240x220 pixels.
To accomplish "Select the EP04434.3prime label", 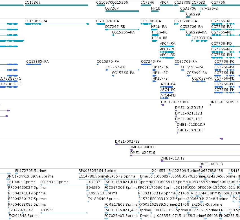I will tap(54, 182).
